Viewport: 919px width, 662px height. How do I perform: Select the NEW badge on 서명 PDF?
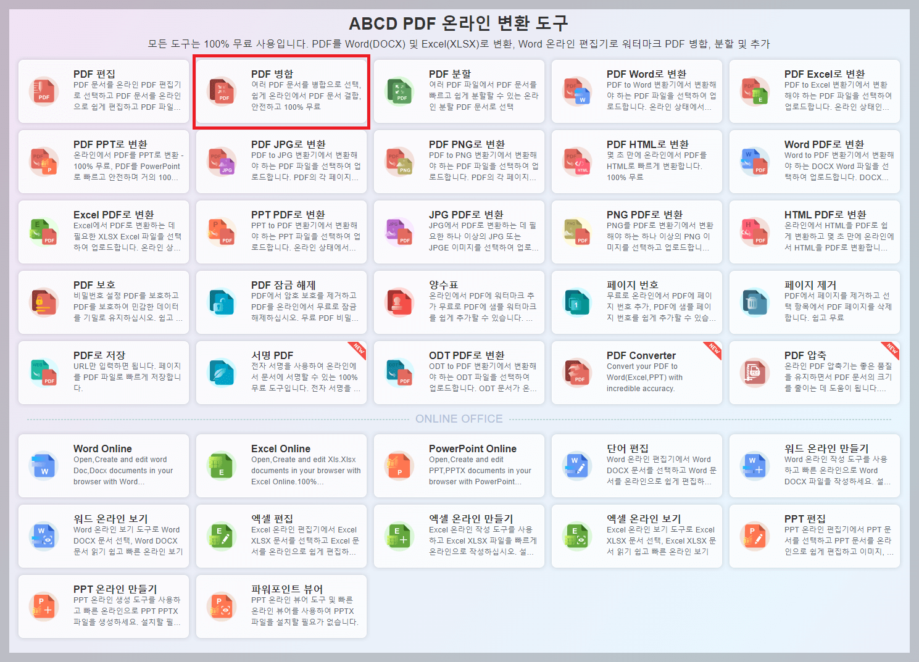[x=358, y=350]
